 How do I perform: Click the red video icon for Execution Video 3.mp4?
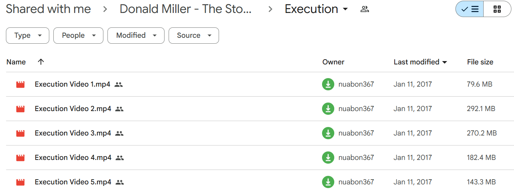click(x=20, y=133)
